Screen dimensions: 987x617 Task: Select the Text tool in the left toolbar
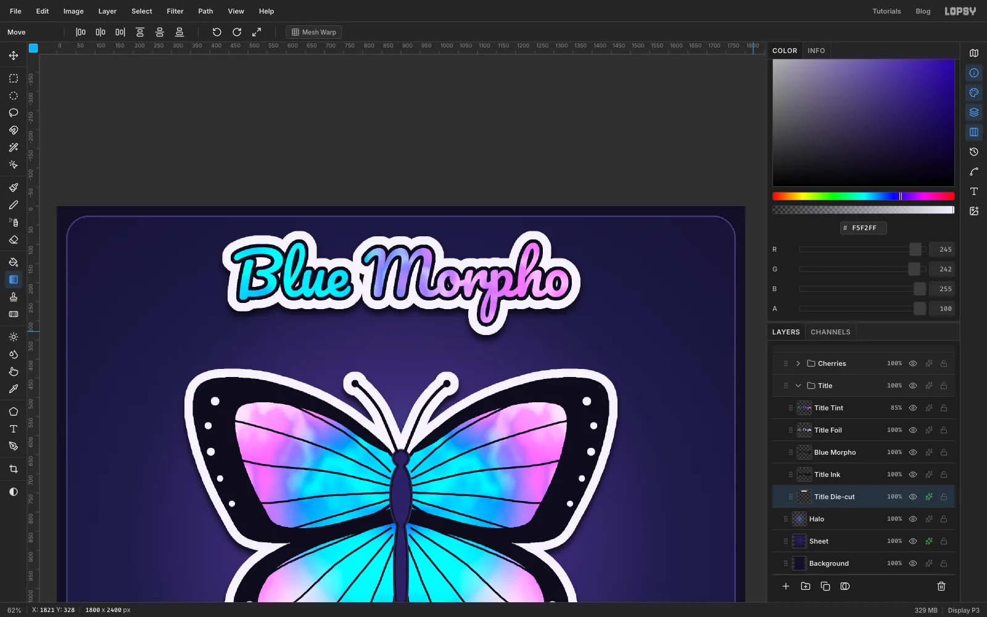tap(14, 429)
